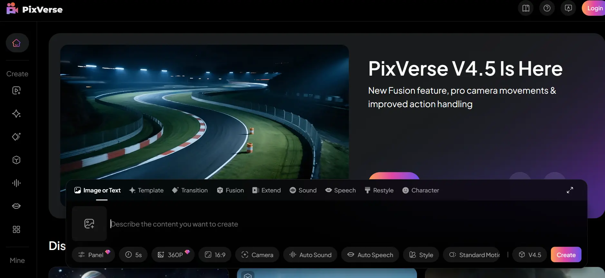
Task: Open the Home sidebar icon
Action: [17, 43]
